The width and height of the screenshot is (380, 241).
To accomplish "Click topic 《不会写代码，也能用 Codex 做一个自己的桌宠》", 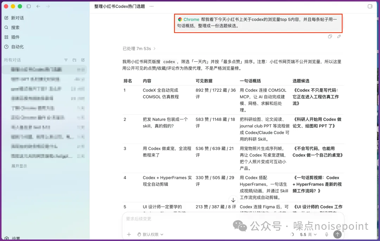I will [x=318, y=152].
